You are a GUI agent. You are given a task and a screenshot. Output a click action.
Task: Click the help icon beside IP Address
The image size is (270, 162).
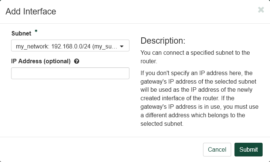(x=77, y=61)
